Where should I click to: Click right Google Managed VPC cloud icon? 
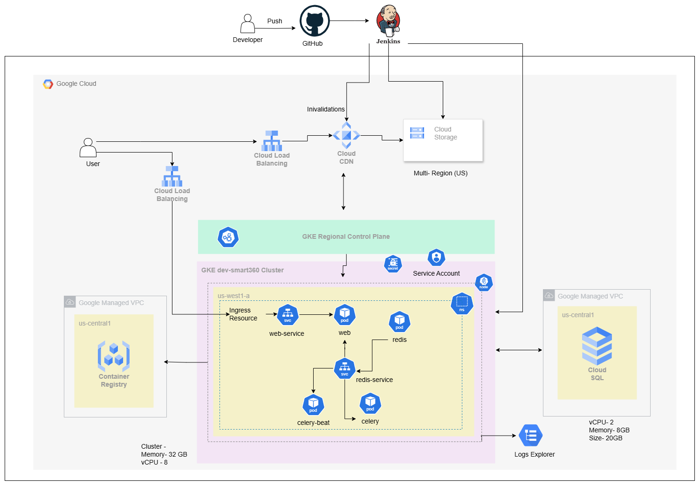pyautogui.click(x=549, y=295)
